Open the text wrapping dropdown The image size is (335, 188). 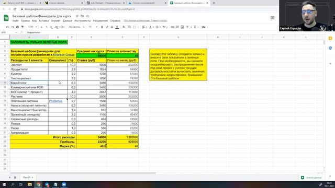158,27
